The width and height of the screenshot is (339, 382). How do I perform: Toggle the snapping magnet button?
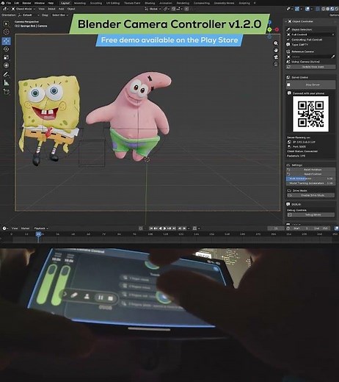tap(173, 9)
